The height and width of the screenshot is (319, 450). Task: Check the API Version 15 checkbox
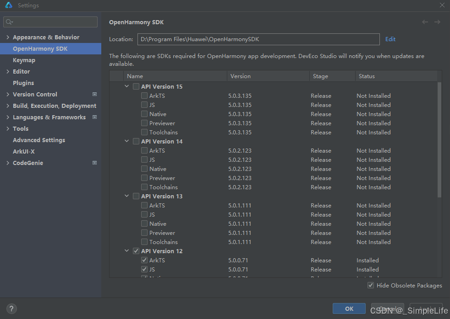click(136, 86)
